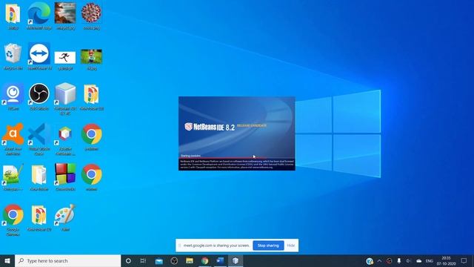
Task: Switch to OBS Studio on the taskbar
Action: [x=174, y=261]
